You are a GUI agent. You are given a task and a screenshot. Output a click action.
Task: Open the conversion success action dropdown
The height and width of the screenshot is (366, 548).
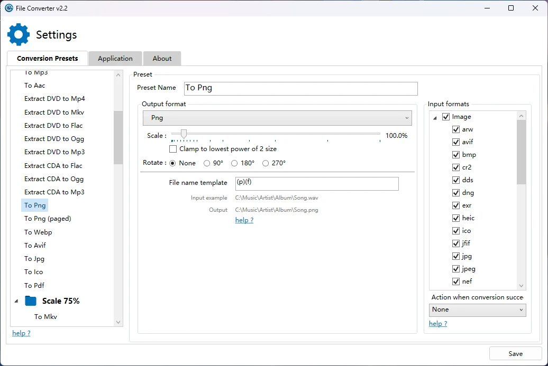(x=478, y=310)
